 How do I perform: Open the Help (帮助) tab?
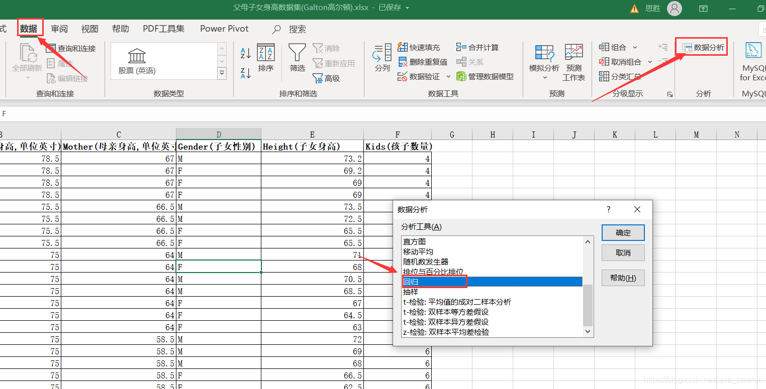(x=121, y=29)
